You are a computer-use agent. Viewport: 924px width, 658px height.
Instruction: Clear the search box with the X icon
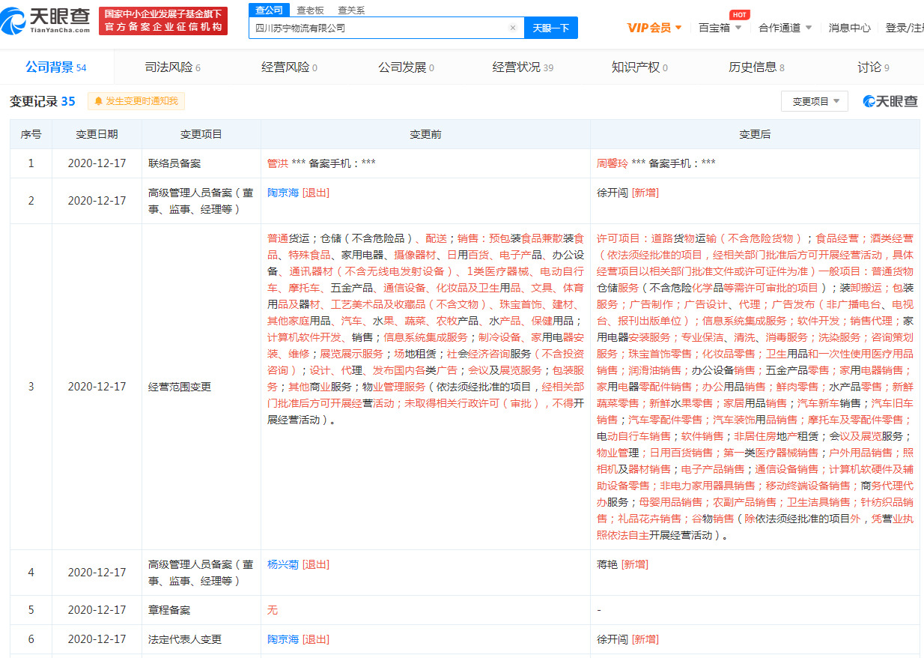512,28
